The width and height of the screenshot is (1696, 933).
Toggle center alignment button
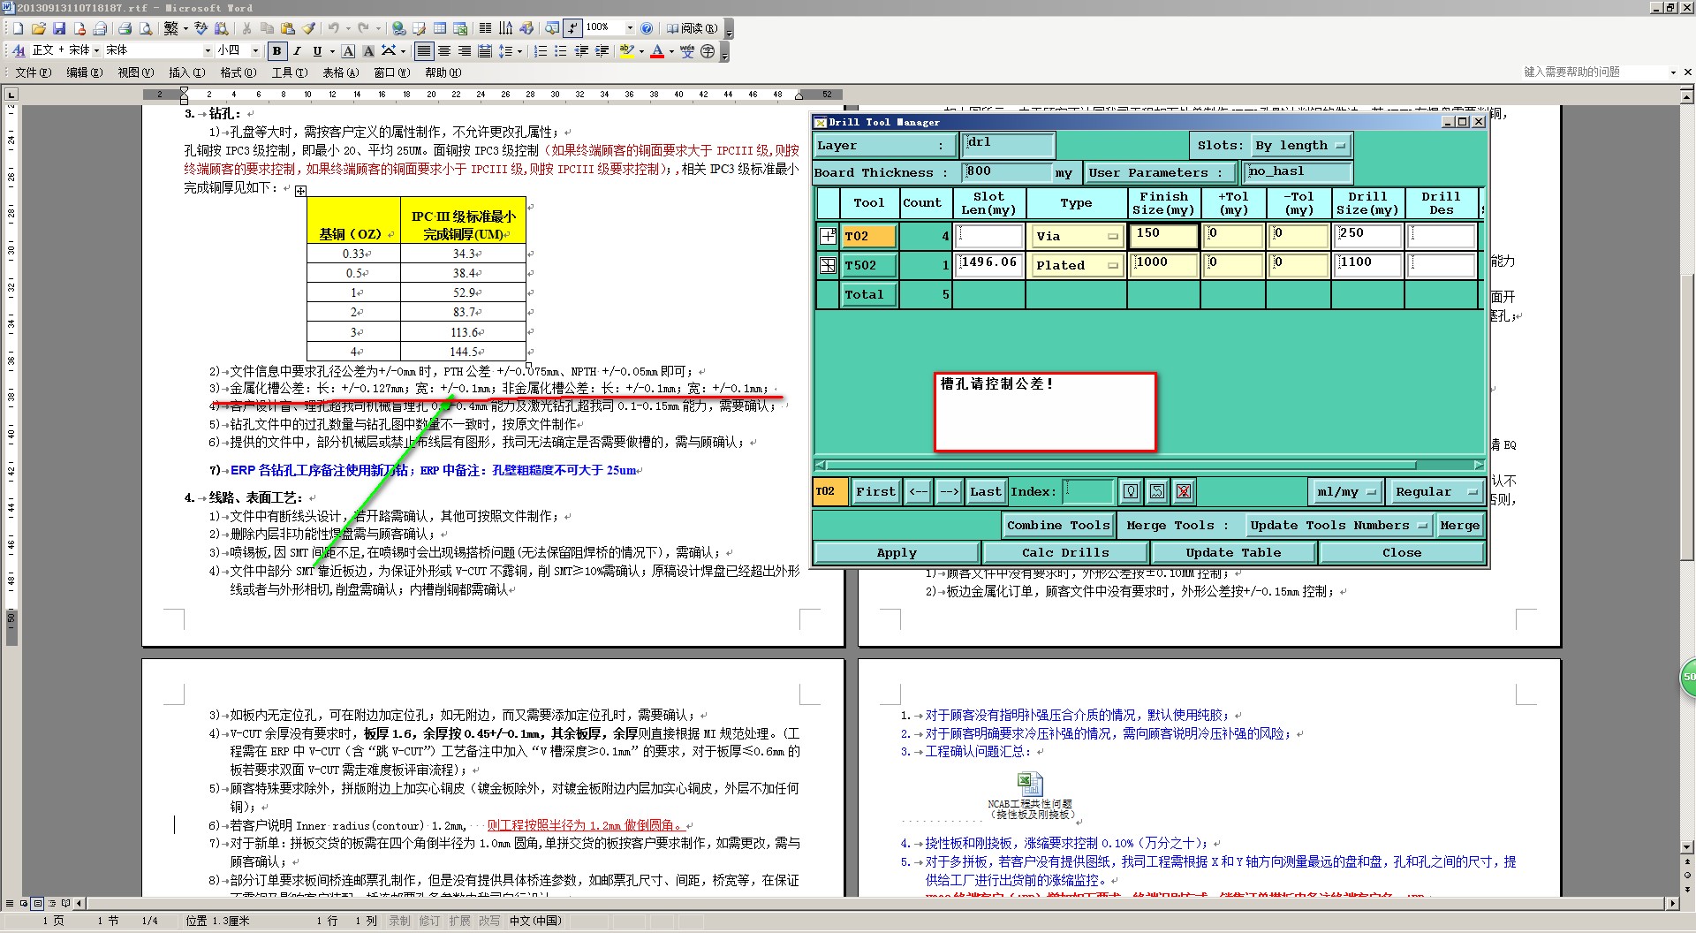tap(444, 51)
